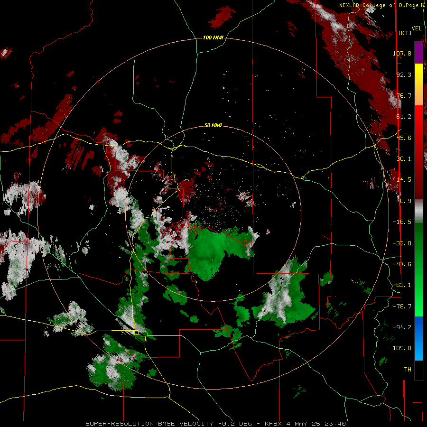Click the 50 NMI range ring label
The width and height of the screenshot is (427, 427).
click(213, 126)
